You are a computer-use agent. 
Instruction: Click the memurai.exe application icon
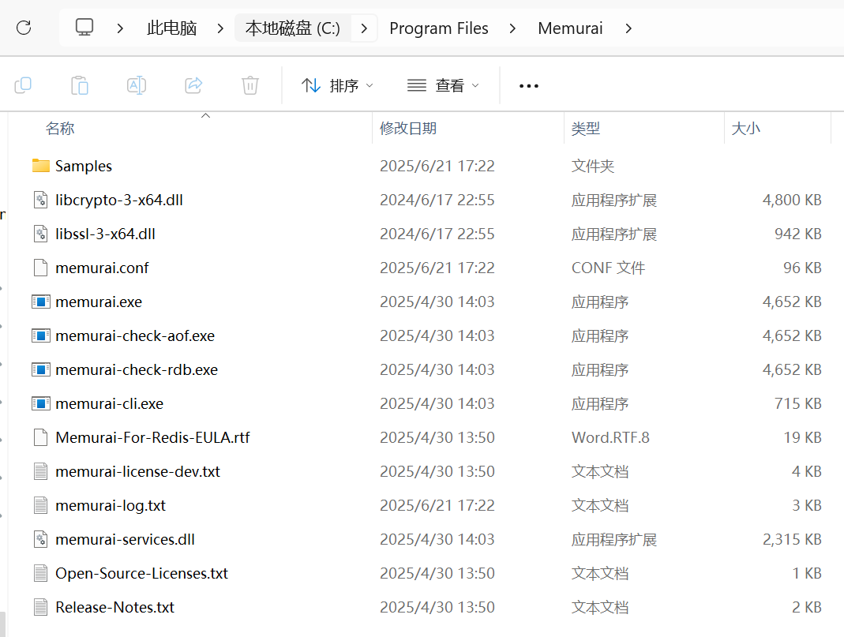(41, 302)
